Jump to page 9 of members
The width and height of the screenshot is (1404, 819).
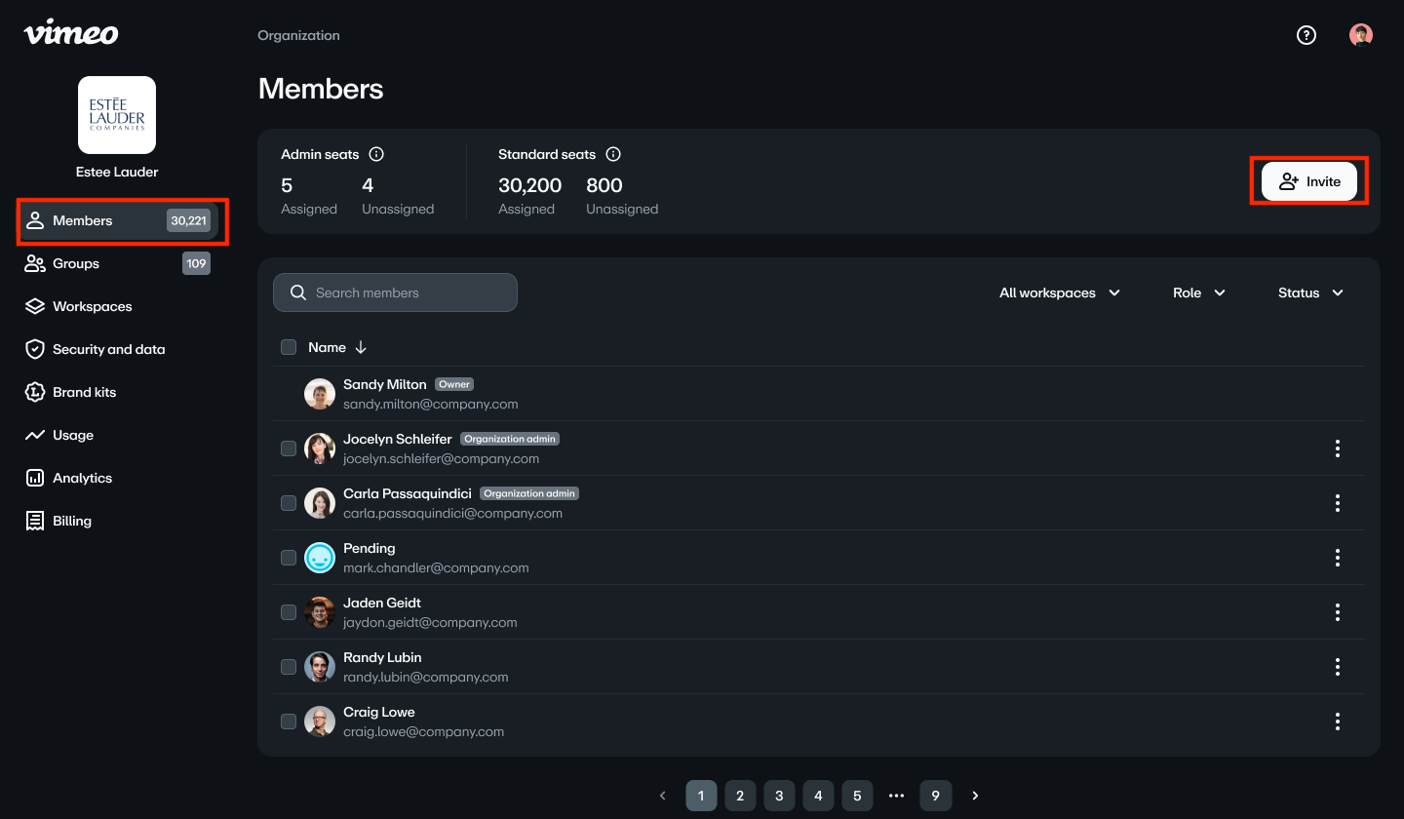pyautogui.click(x=935, y=796)
